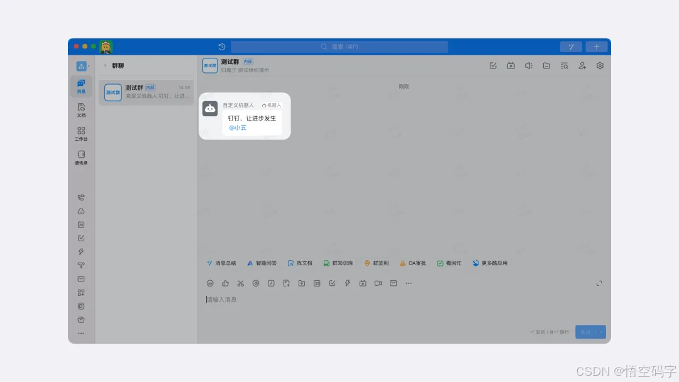This screenshot has width=679, height=382.
Task: Click OA审批 quick action
Action: point(412,263)
